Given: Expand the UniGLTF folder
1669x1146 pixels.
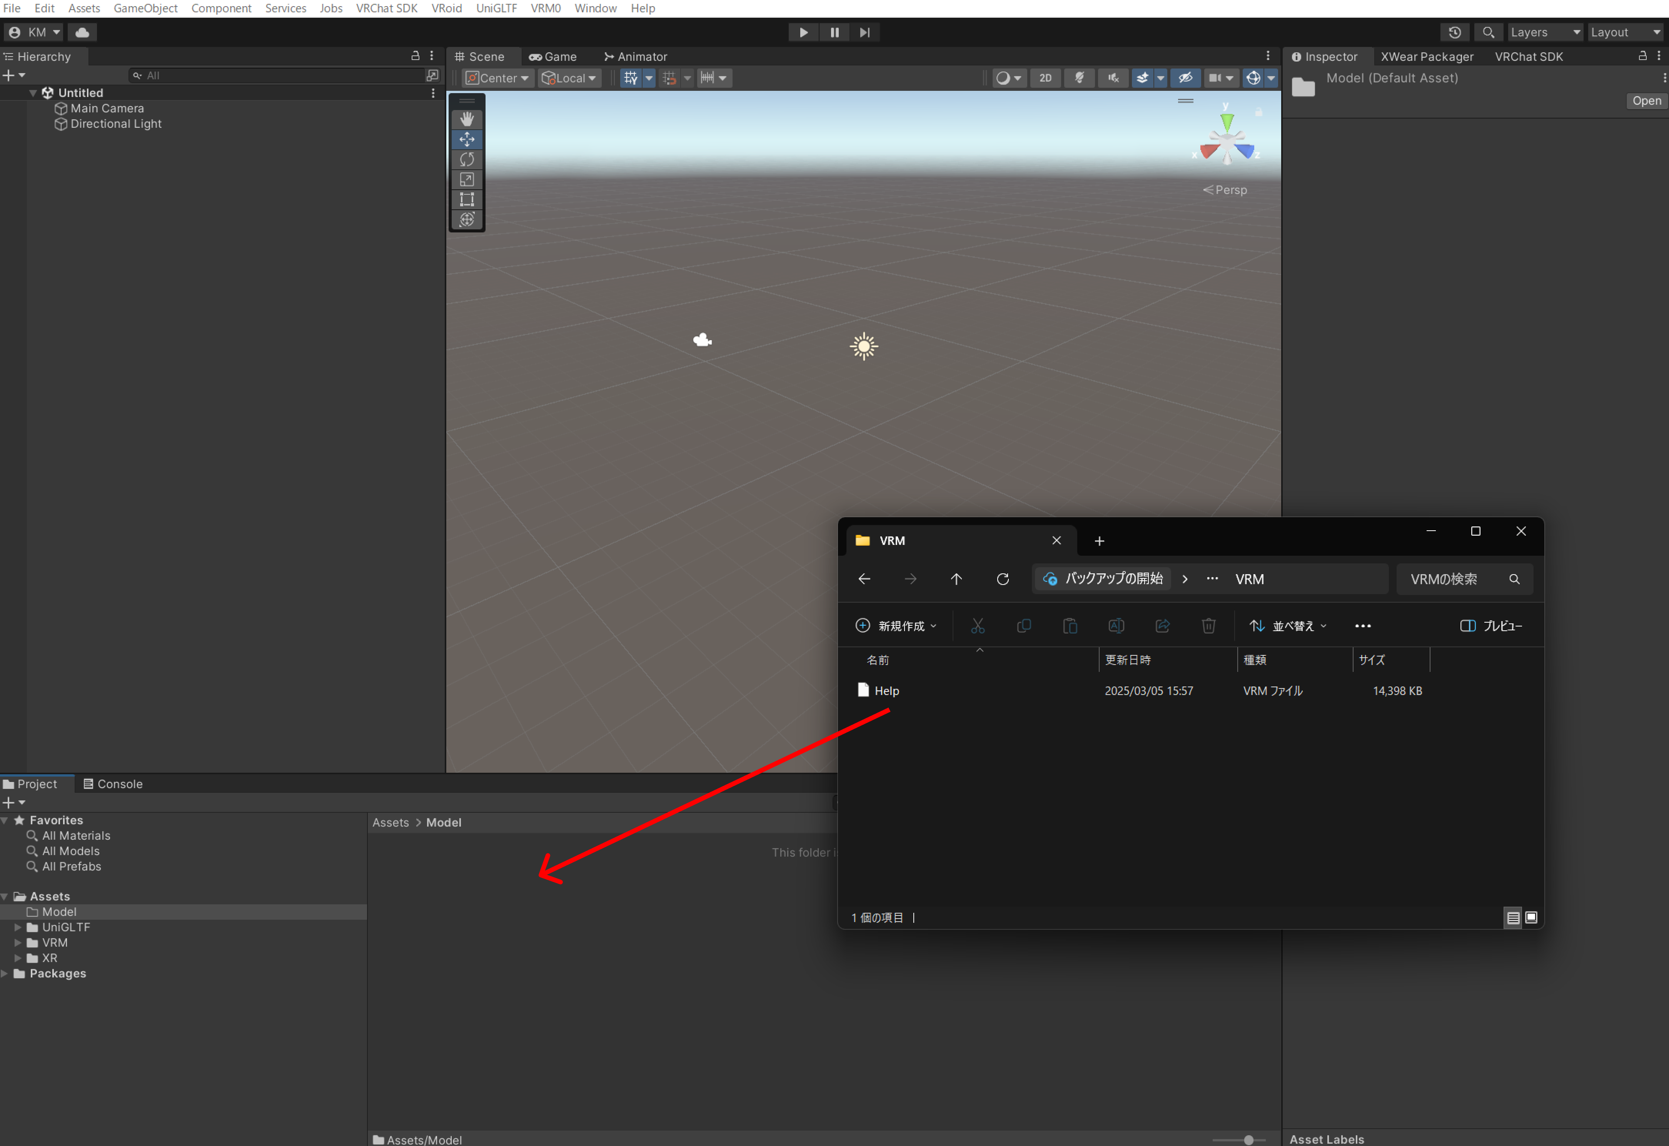Looking at the screenshot, I should click(18, 927).
